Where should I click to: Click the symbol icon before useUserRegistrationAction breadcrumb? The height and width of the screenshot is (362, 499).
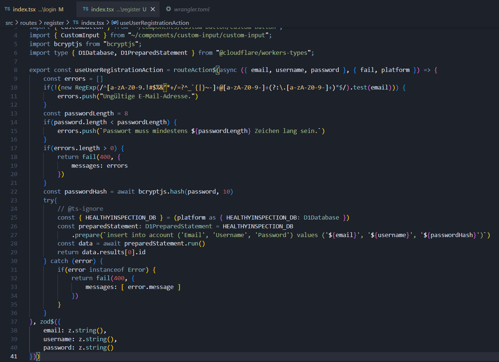pyautogui.click(x=115, y=23)
